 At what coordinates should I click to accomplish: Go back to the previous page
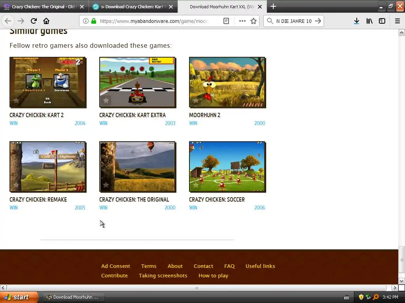point(8,21)
